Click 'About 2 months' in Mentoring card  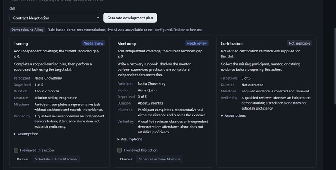click(x=150, y=103)
